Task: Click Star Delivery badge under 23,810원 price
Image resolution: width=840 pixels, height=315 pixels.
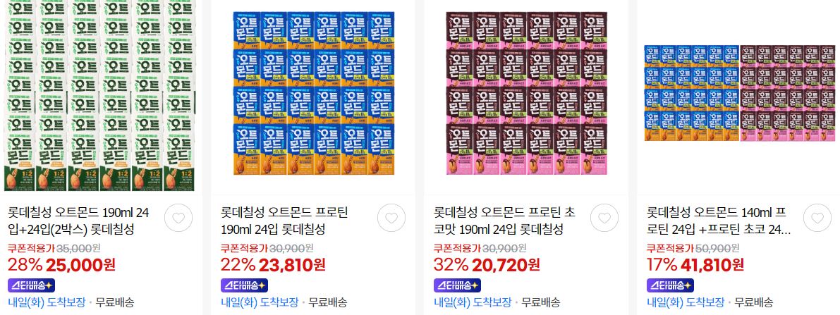Action: point(244,285)
